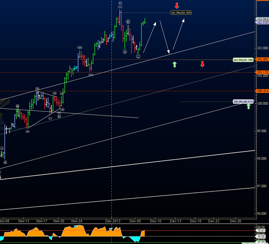Click the 80.00 oscillator scale label
The height and width of the screenshot is (244, 269).
coord(261,227)
